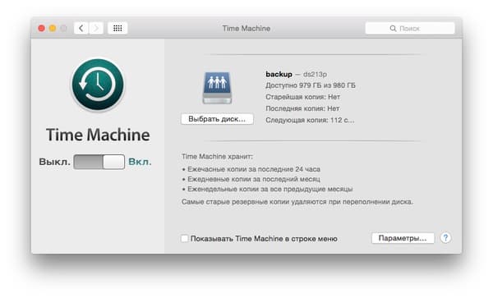The width and height of the screenshot is (493, 298).
Task: Click the magnifier icon in search field
Action: [393, 29]
